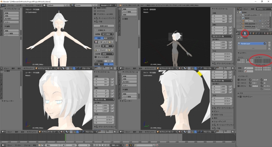Play the animation in reverse
Image resolution: width=272 pixels, height=147 pixels.
pos(100,145)
